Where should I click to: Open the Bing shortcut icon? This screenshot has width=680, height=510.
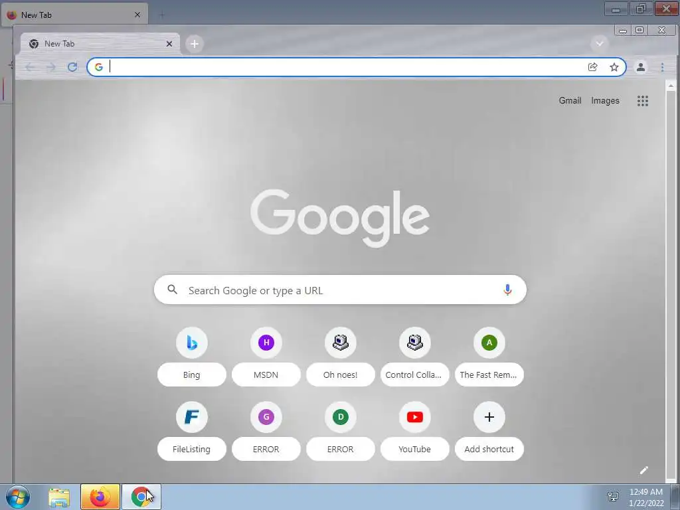[192, 343]
